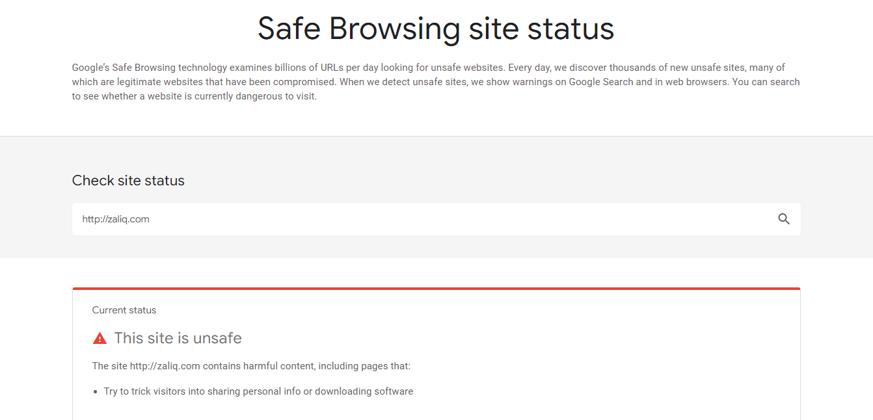Image resolution: width=873 pixels, height=420 pixels.
Task: Run the site check via the magnifying glass
Action: tap(784, 219)
